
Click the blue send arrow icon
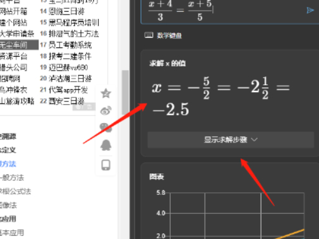pos(310,10)
